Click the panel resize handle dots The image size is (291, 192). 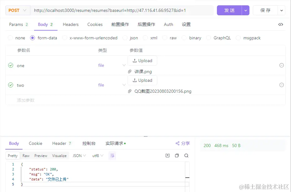click(x=146, y=136)
